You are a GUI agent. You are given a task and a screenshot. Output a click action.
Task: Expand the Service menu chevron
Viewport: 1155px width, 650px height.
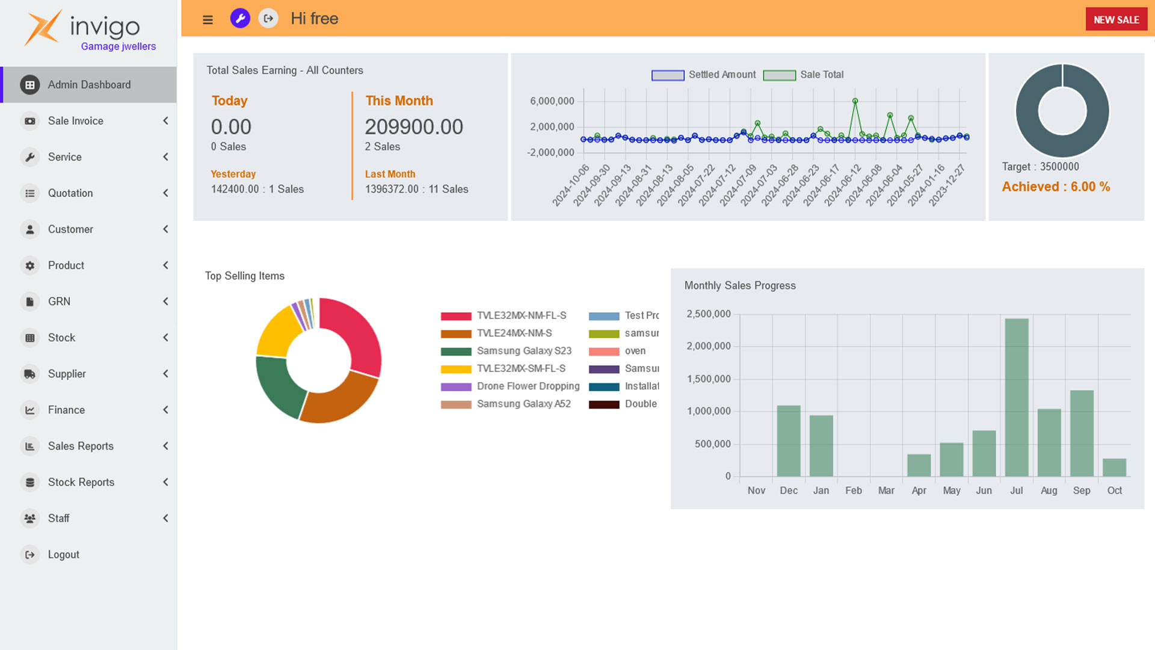pyautogui.click(x=165, y=157)
